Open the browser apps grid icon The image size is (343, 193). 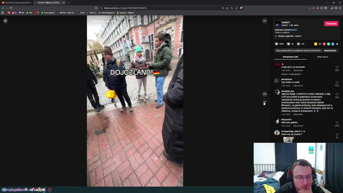tap(3, 13)
